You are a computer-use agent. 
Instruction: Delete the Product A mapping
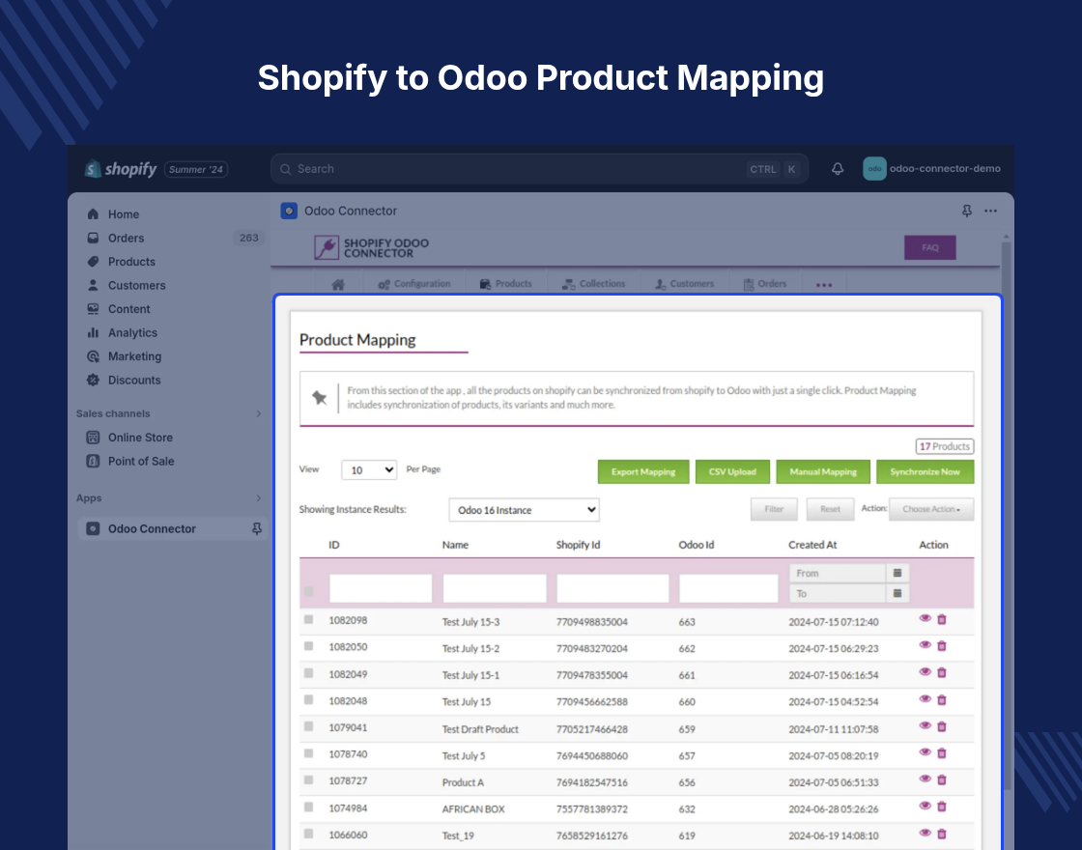942,779
